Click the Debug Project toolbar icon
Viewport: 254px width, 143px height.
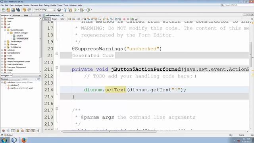point(82,10)
